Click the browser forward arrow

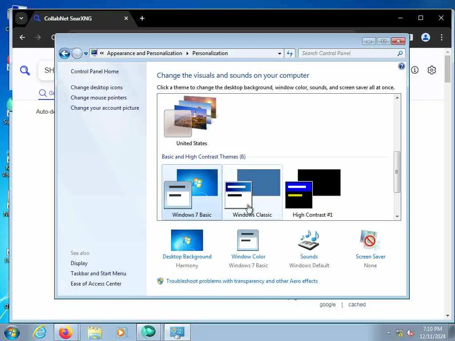pyautogui.click(x=38, y=37)
